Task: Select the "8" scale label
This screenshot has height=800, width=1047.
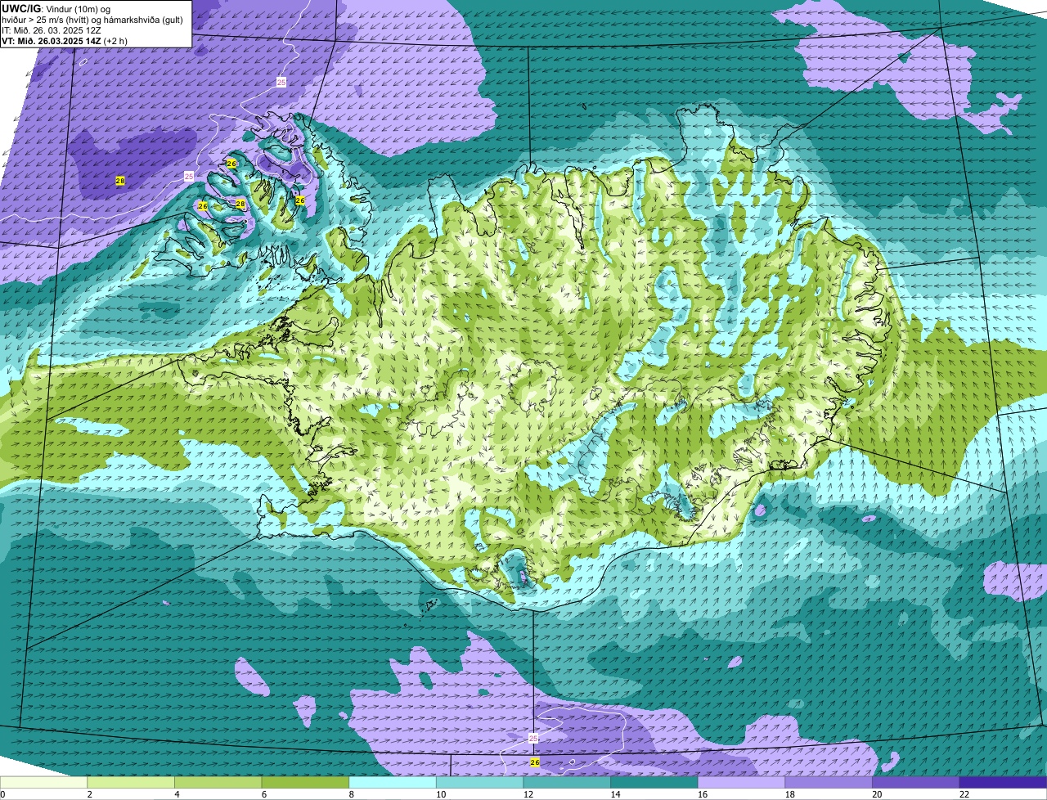Action: pos(351,794)
